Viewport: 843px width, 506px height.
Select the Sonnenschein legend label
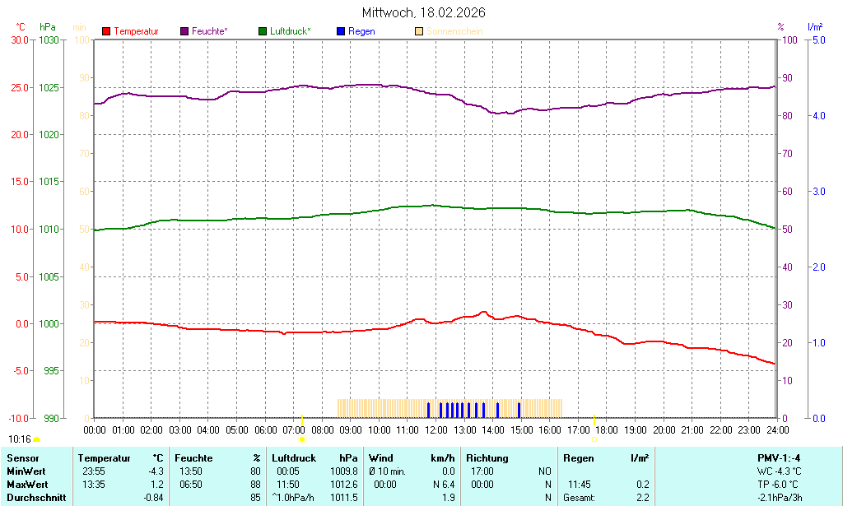454,31
